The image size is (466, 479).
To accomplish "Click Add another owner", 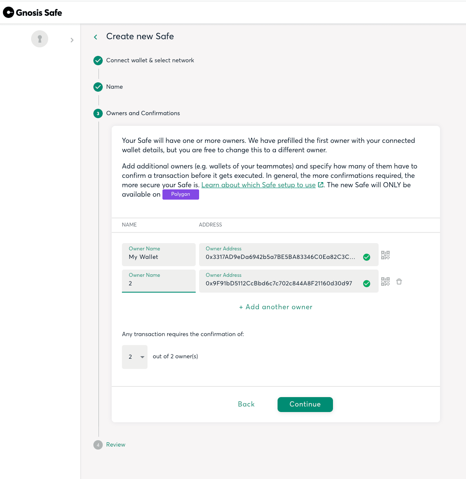I will coord(276,307).
